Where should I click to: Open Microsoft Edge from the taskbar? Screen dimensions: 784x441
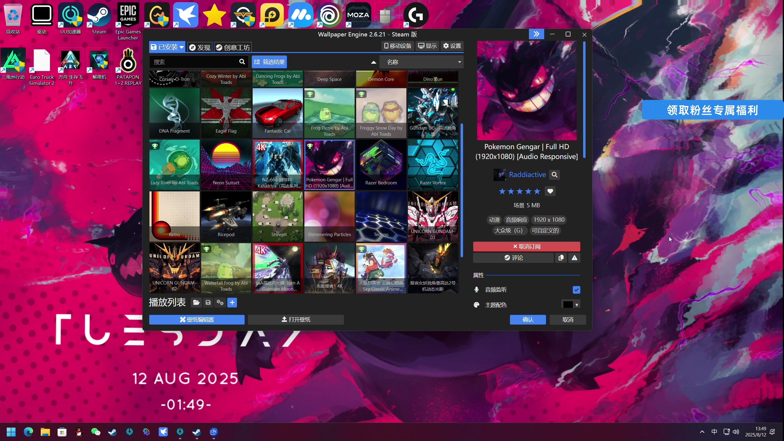tap(28, 432)
